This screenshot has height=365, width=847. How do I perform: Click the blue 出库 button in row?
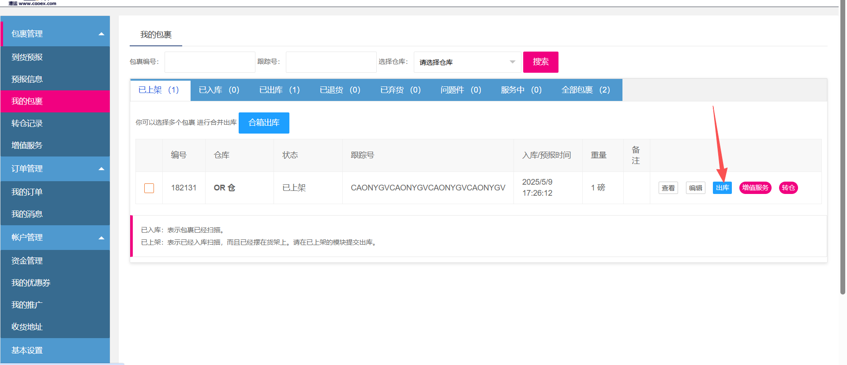click(722, 188)
